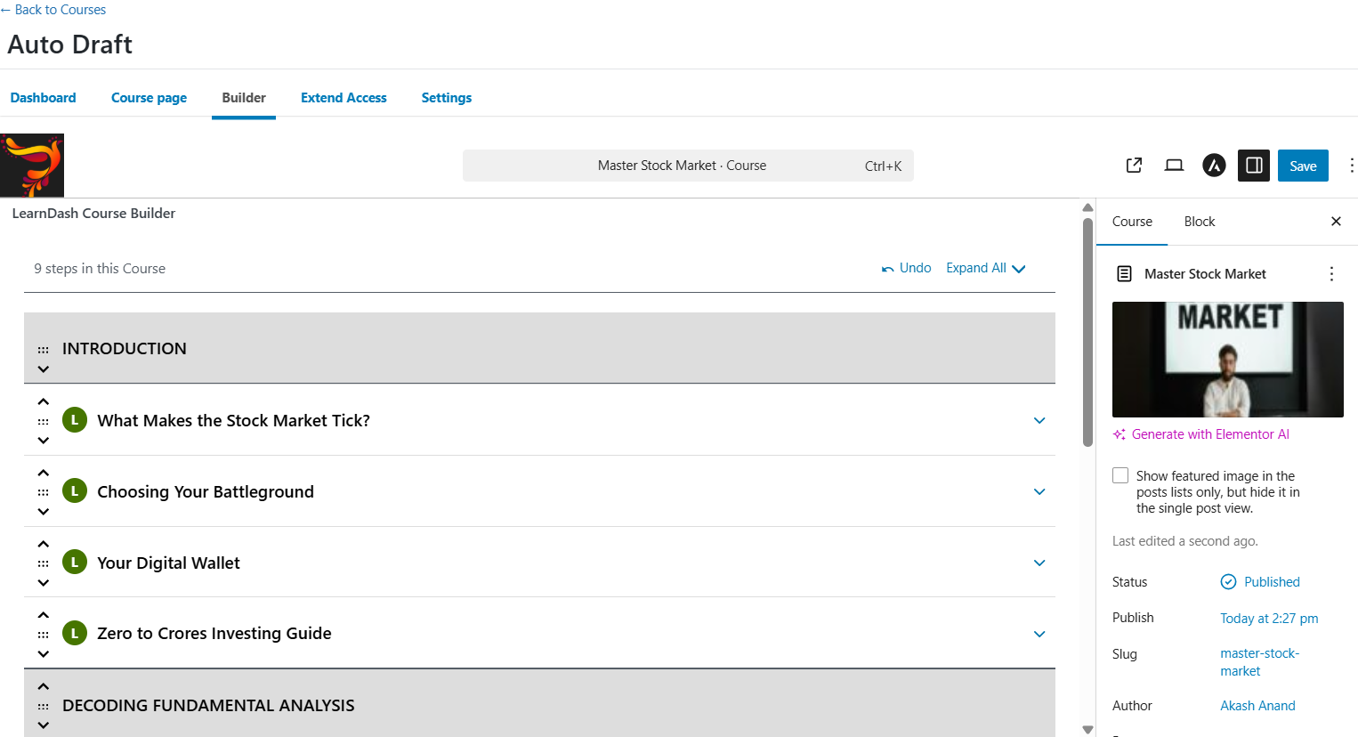Toggle the settings sidebar panel icon
Screen dimensions: 1358x737
pos(1253,165)
